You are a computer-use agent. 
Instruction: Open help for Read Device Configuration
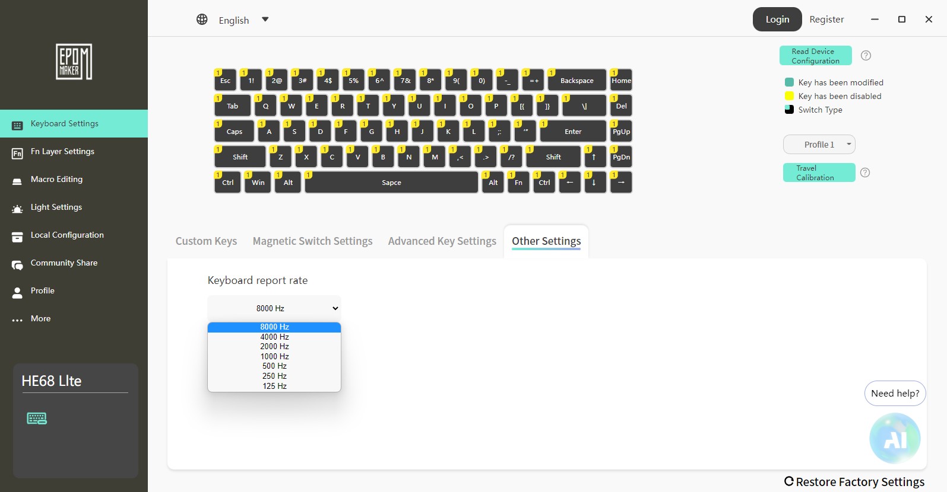coord(866,55)
